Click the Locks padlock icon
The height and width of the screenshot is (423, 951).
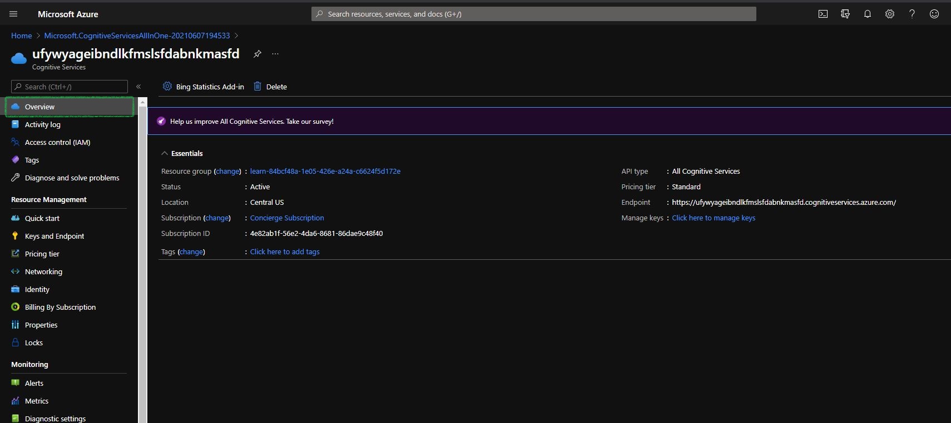pyautogui.click(x=16, y=343)
